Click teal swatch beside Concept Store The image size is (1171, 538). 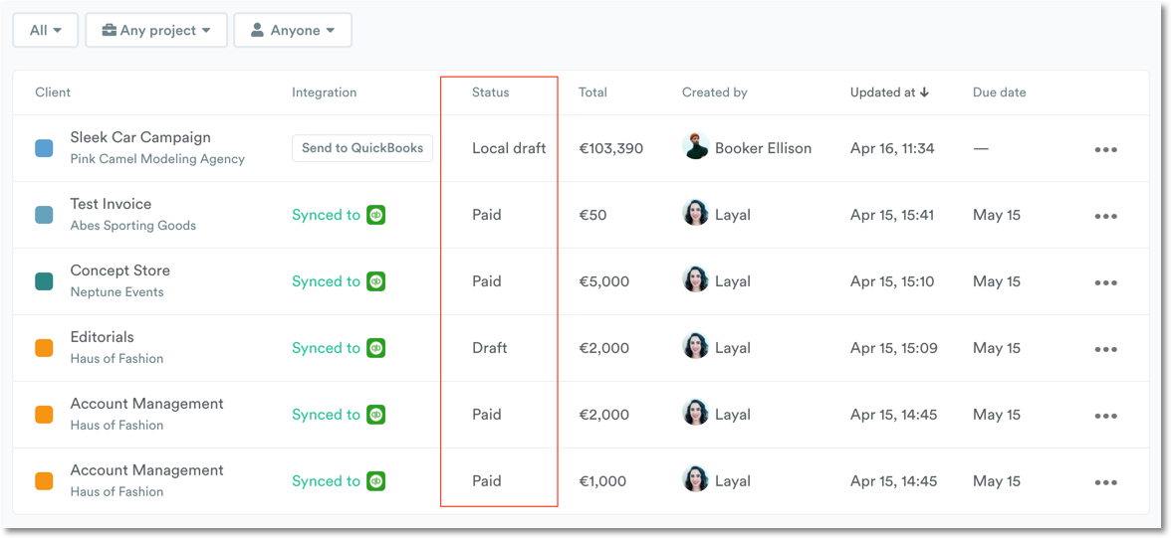(44, 281)
